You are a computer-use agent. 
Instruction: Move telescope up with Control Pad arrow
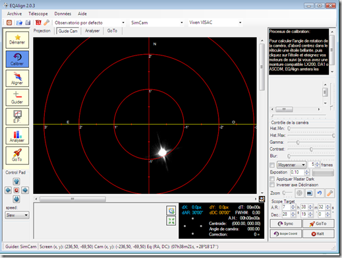(x=16, y=181)
